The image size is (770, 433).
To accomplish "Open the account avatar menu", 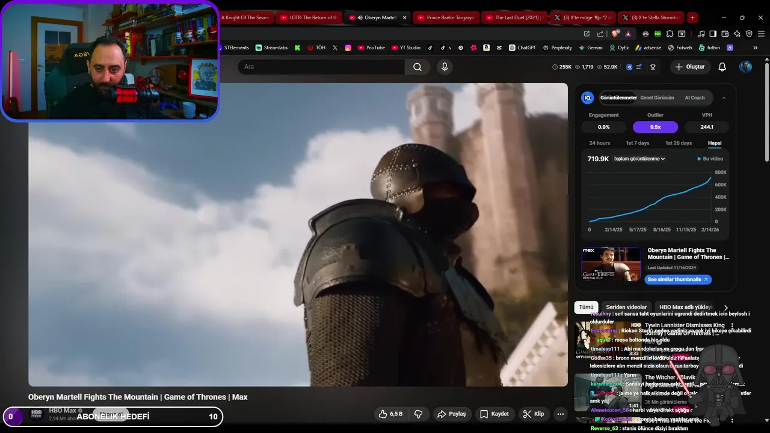I will (745, 67).
